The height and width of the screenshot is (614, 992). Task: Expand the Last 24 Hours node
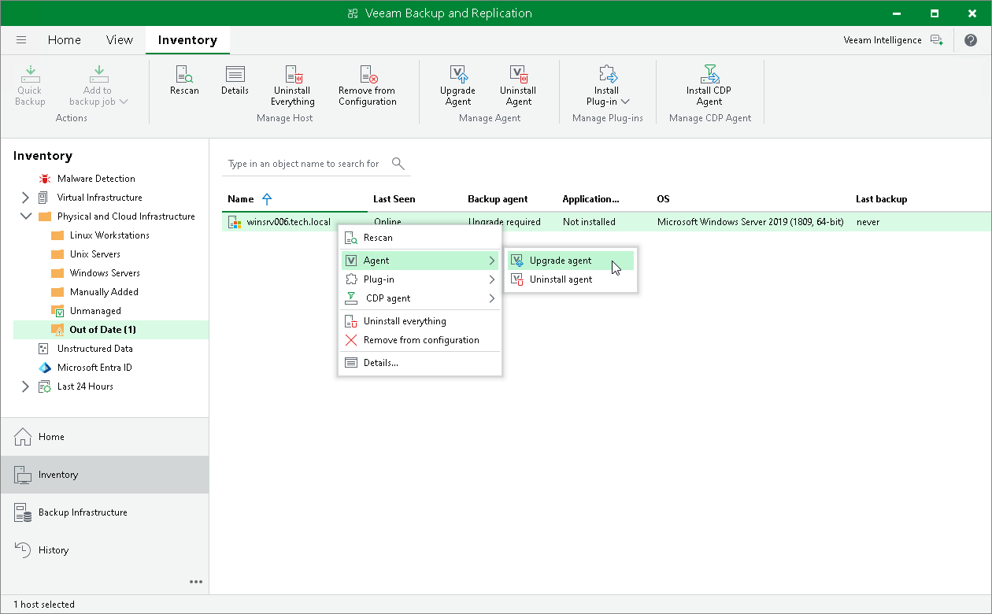(25, 386)
